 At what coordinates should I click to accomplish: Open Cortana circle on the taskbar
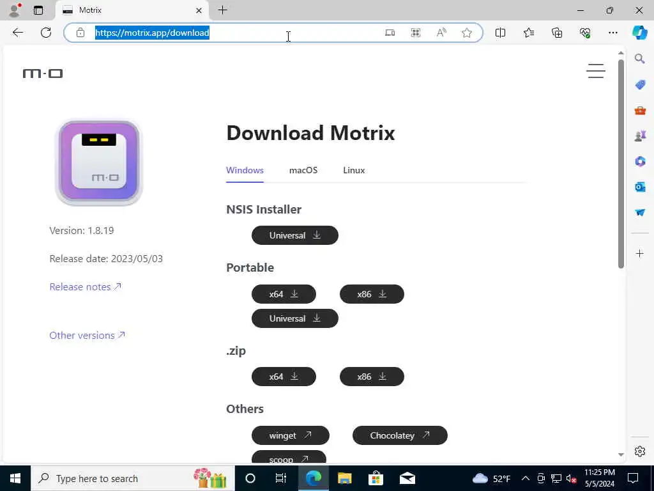pos(250,478)
